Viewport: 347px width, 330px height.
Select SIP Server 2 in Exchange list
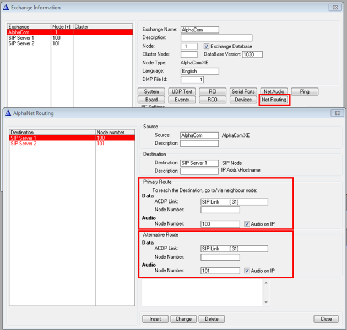(x=70, y=43)
